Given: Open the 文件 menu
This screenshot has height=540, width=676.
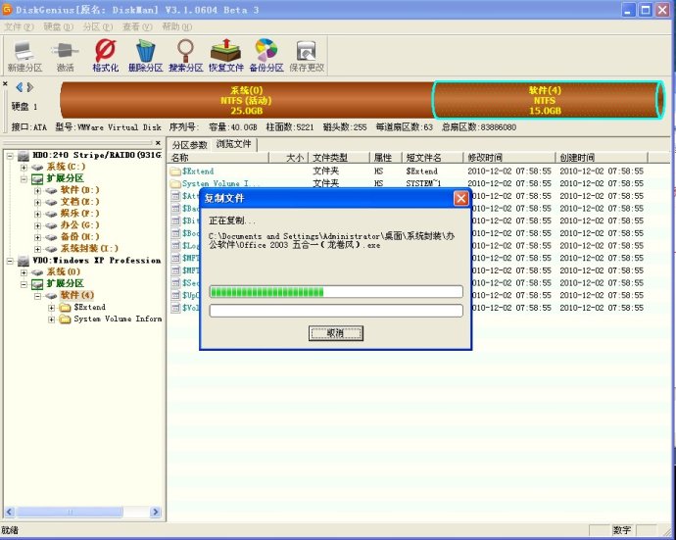Looking at the screenshot, I should 19,27.
